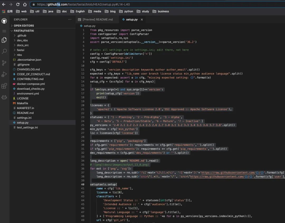Open the Explorer files icon

pyautogui.click(x=4, y=40)
